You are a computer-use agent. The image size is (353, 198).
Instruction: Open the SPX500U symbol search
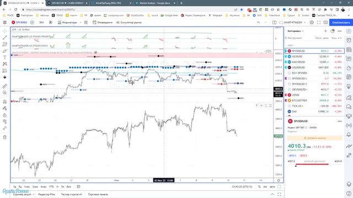click(x=20, y=23)
